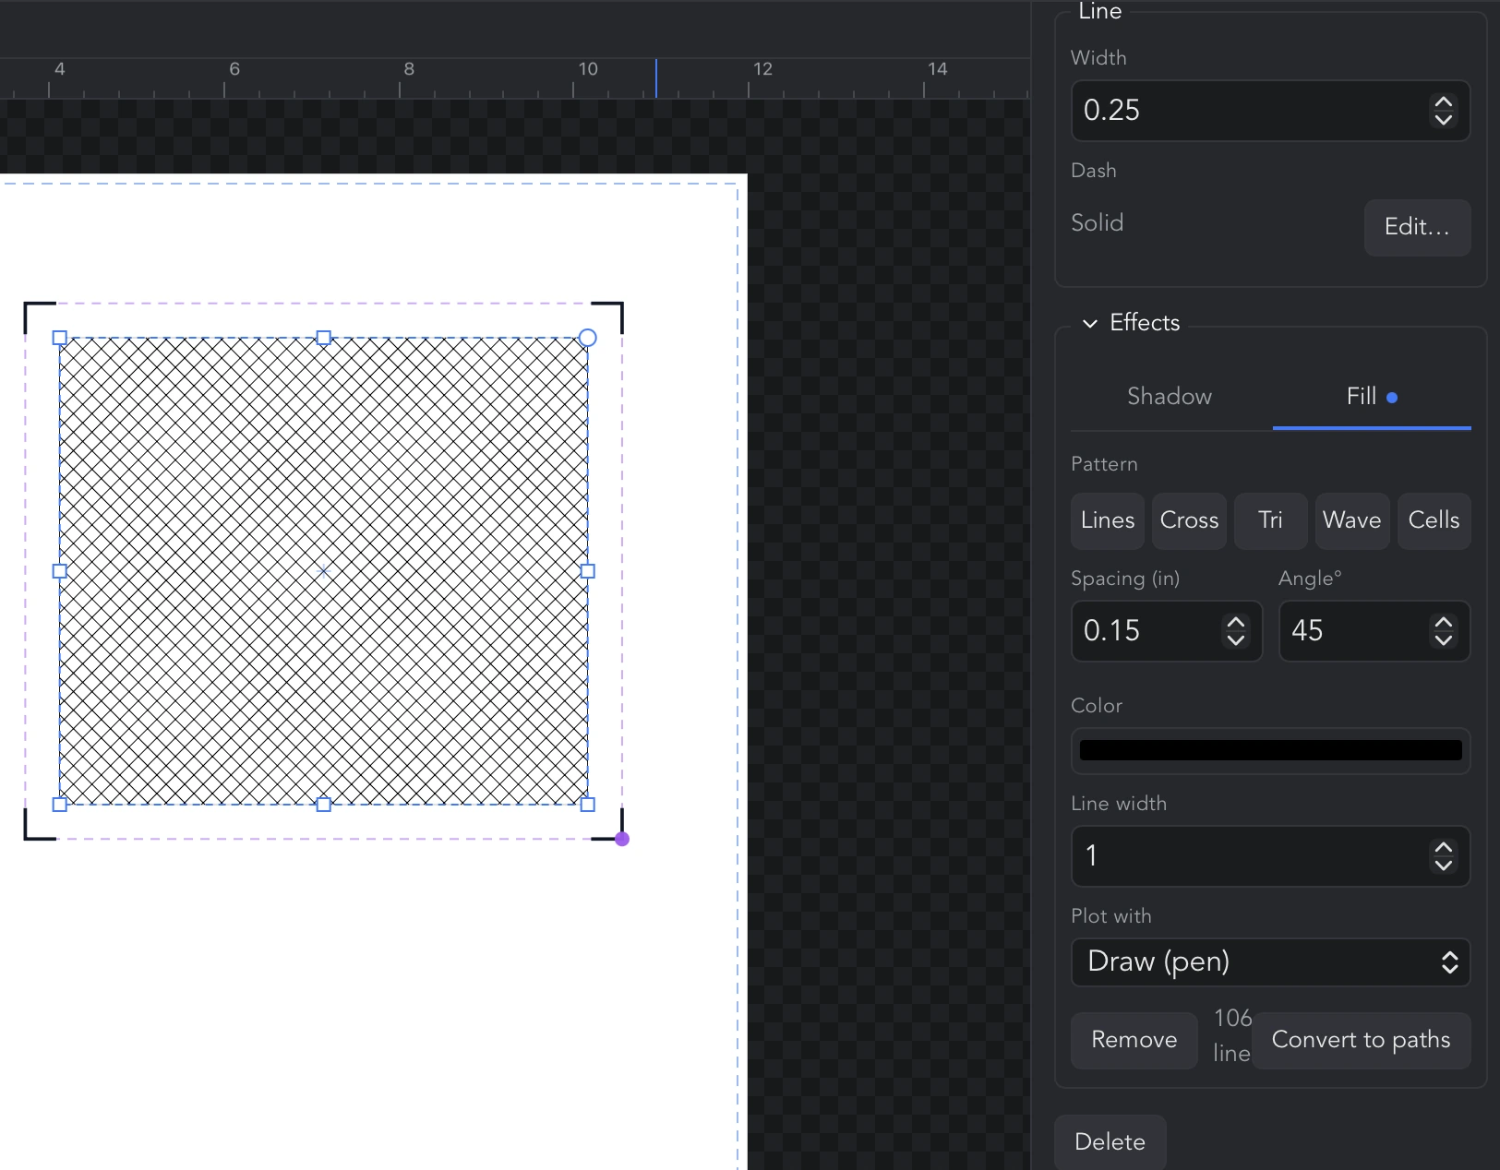
Task: Choose the Cross pattern
Action: [x=1189, y=520]
